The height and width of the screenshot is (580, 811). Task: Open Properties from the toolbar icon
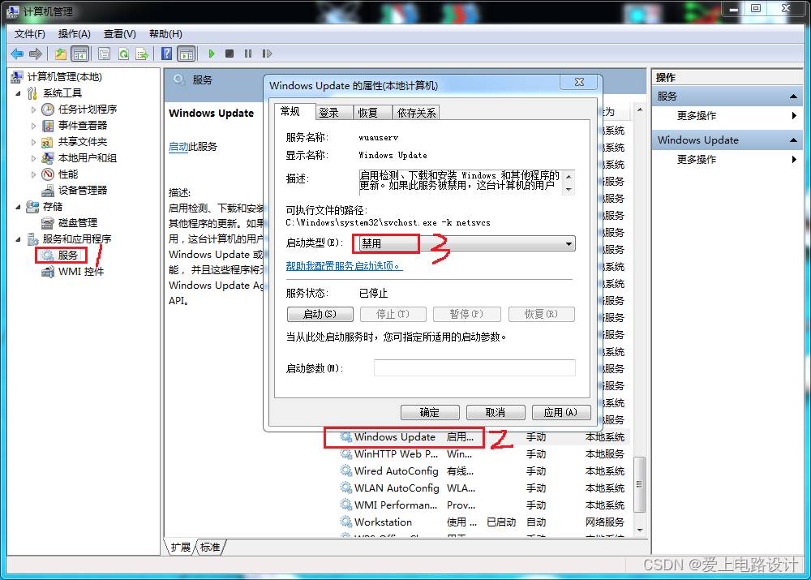tap(104, 54)
